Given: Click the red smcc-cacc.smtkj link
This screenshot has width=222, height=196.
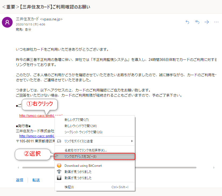Looking at the screenshot, I should point(37,116).
